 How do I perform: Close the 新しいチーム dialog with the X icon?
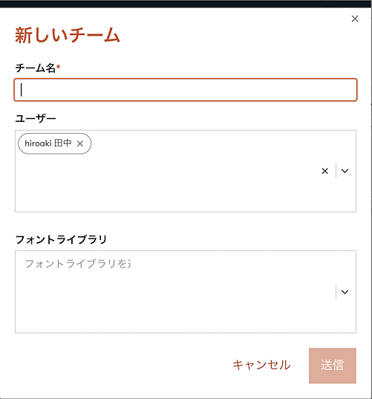pyautogui.click(x=355, y=19)
